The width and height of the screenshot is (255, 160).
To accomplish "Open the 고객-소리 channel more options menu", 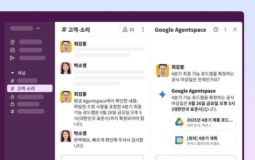I will coord(143,30).
